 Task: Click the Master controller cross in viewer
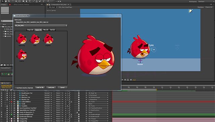tap(140, 60)
